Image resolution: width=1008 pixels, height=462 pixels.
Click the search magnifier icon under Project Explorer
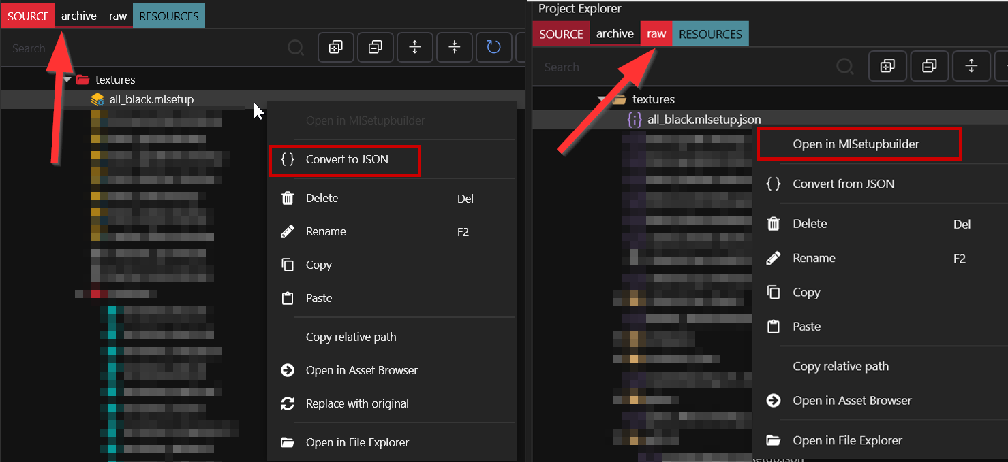click(844, 67)
